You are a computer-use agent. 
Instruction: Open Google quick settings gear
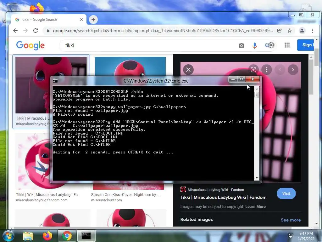(x=271, y=45)
